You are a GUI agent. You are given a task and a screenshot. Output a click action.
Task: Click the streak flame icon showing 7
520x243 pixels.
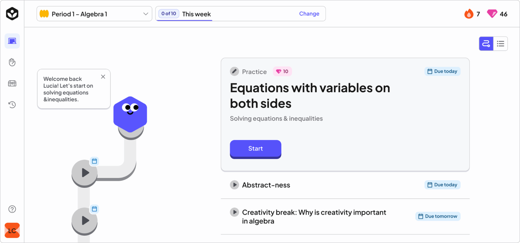tap(469, 14)
